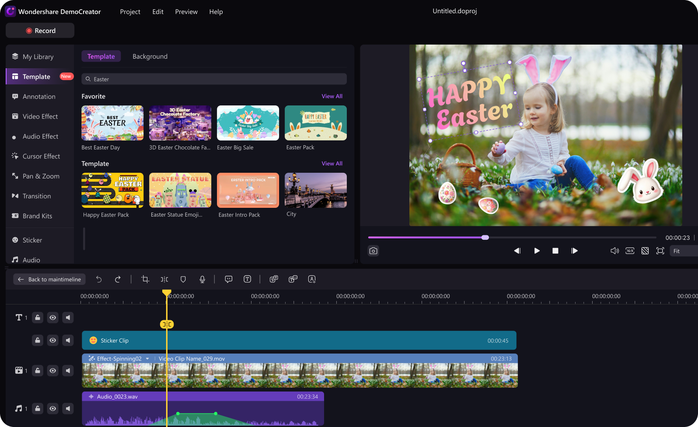
Task: Step forward to the next frame
Action: click(x=574, y=251)
